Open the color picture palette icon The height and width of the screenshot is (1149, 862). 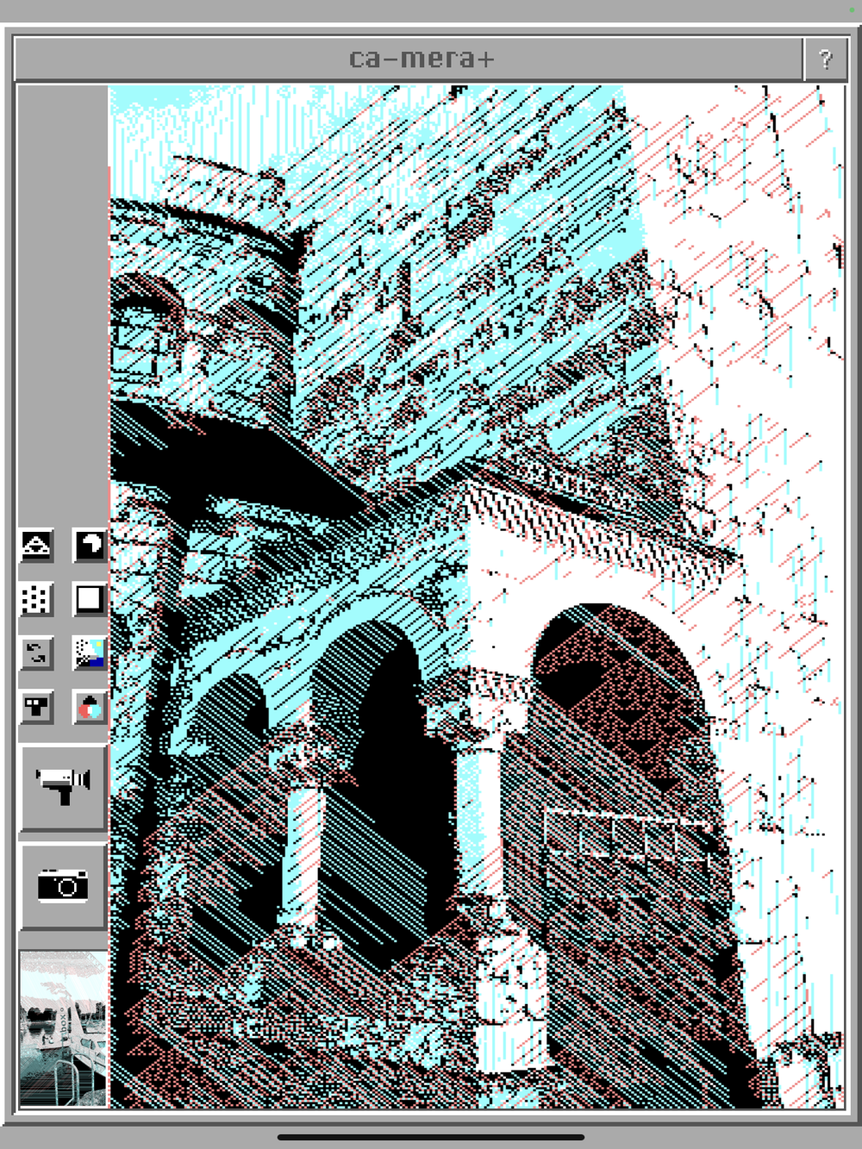pos(90,653)
